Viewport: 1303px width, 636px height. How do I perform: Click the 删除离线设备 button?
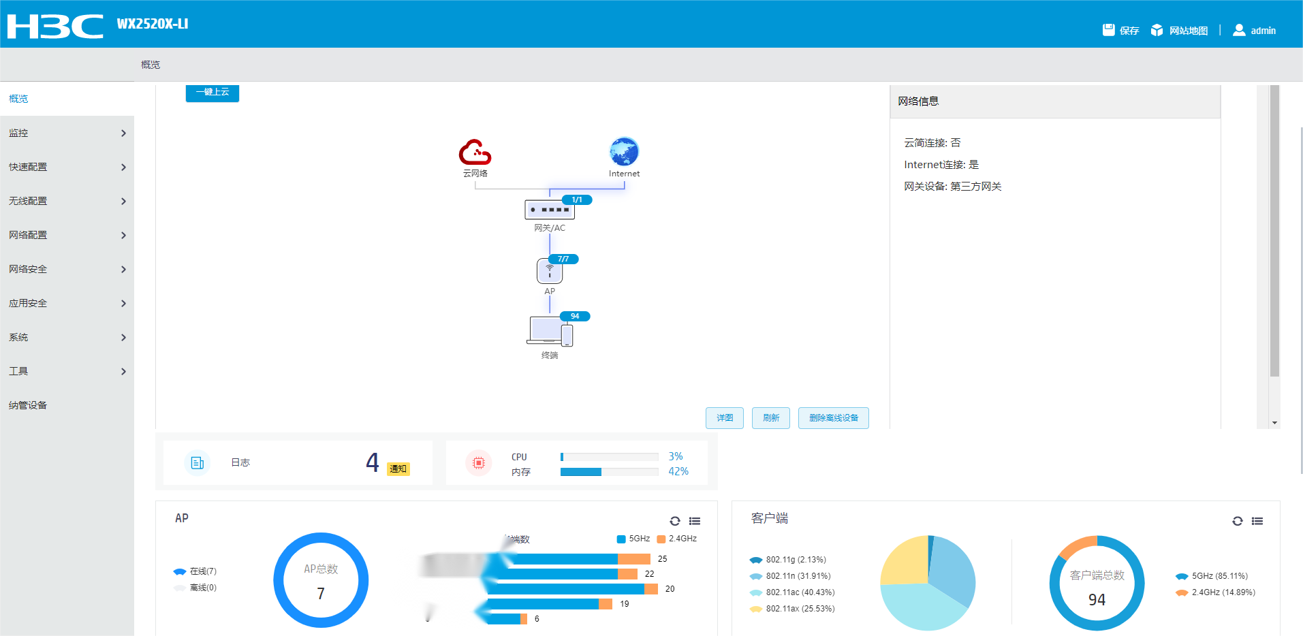[x=834, y=418]
